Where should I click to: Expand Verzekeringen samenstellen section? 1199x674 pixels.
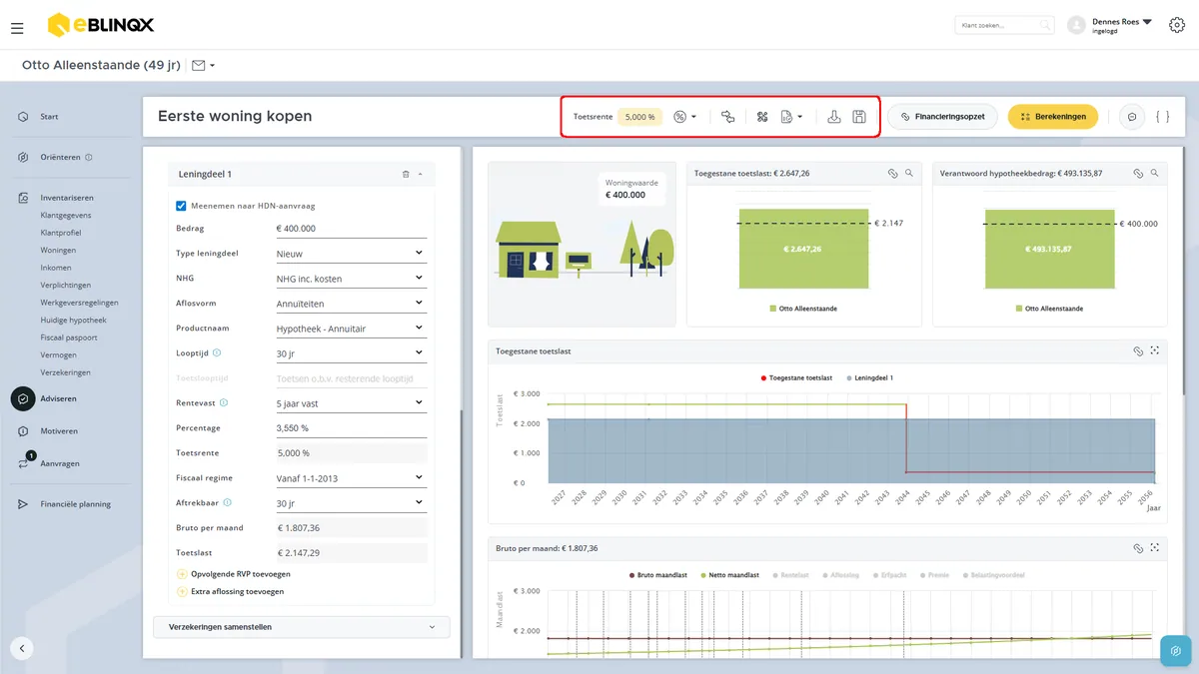click(x=302, y=627)
